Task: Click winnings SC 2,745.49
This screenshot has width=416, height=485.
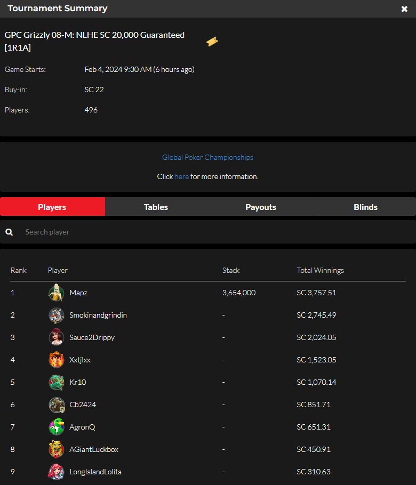Action: (316, 315)
